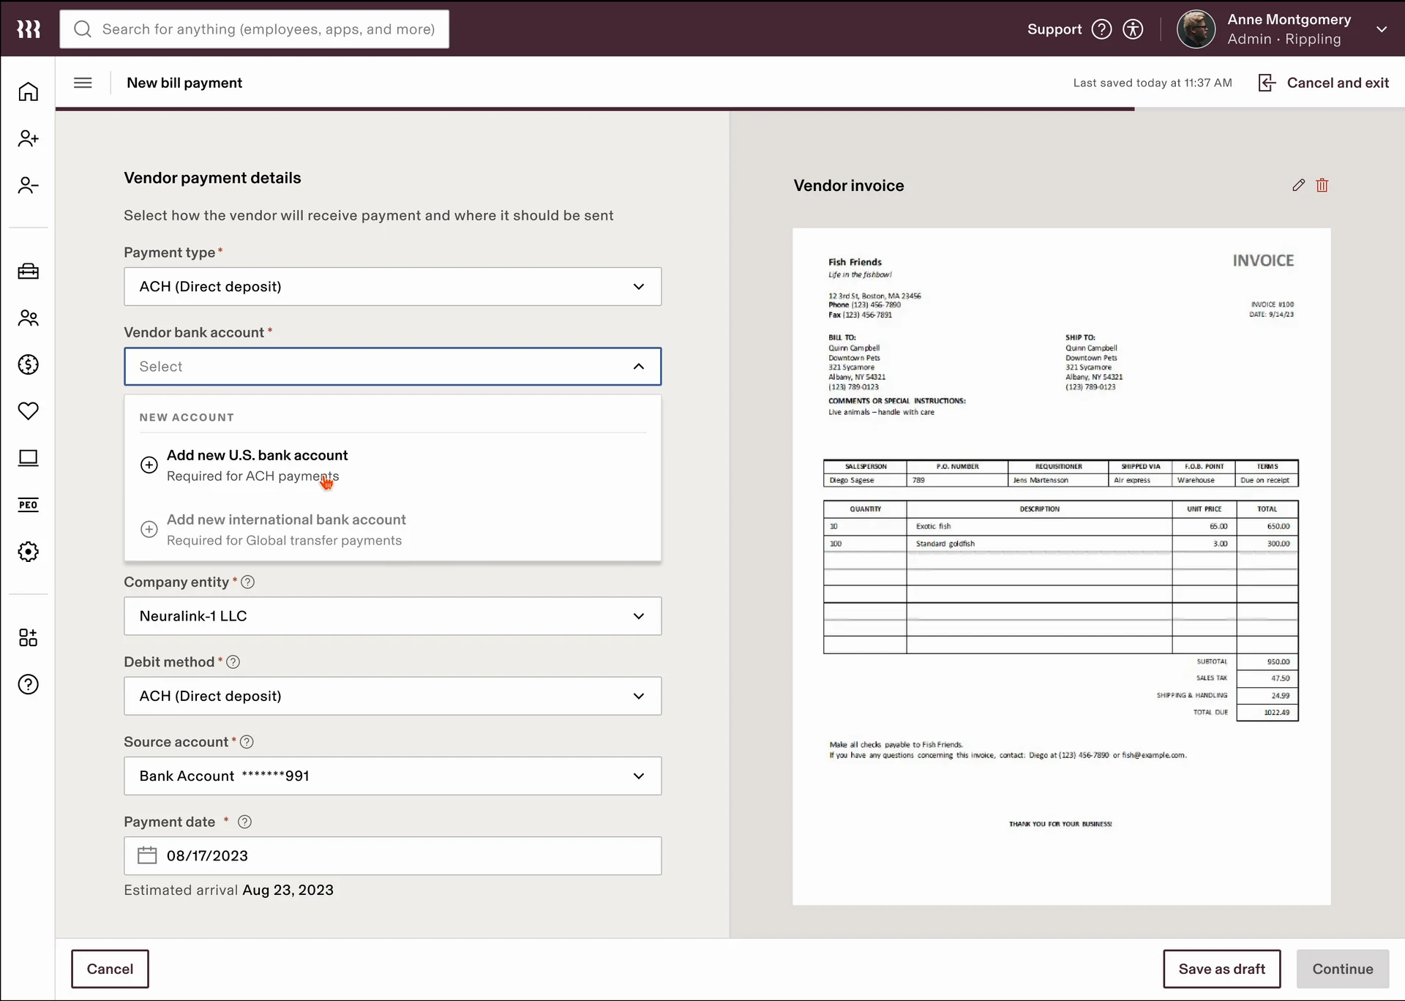
Task: Click Save as draft
Action: (x=1221, y=969)
